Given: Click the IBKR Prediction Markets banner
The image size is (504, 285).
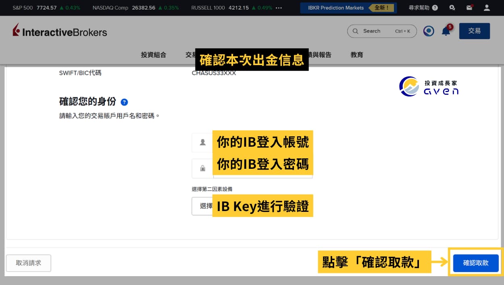Looking at the screenshot, I should (348, 8).
